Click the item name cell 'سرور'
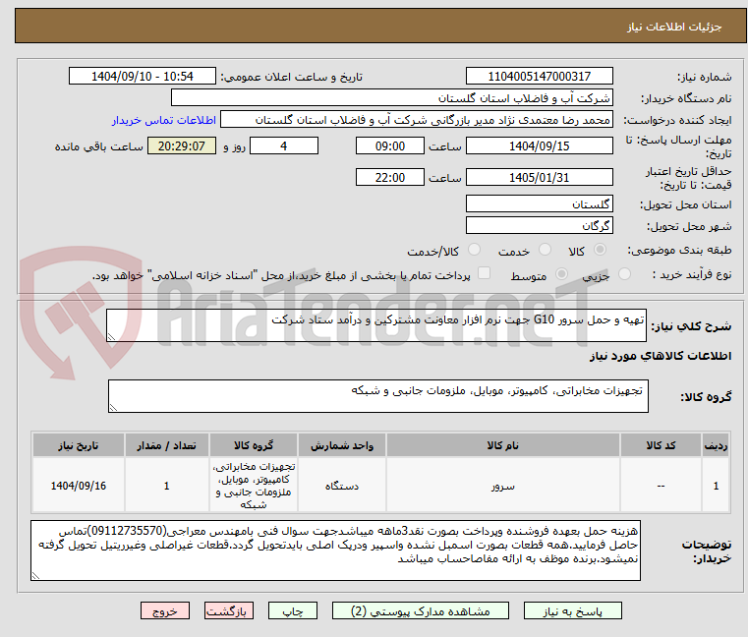Viewport: 748px width, 637px height. click(x=503, y=487)
